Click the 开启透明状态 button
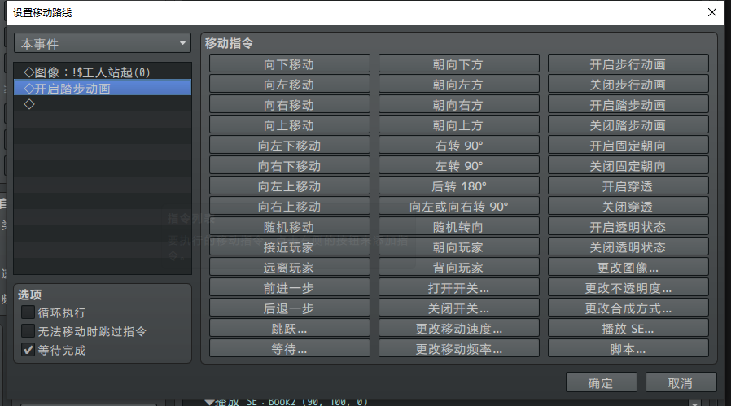Screen dimensions: 731x406 (x=628, y=227)
